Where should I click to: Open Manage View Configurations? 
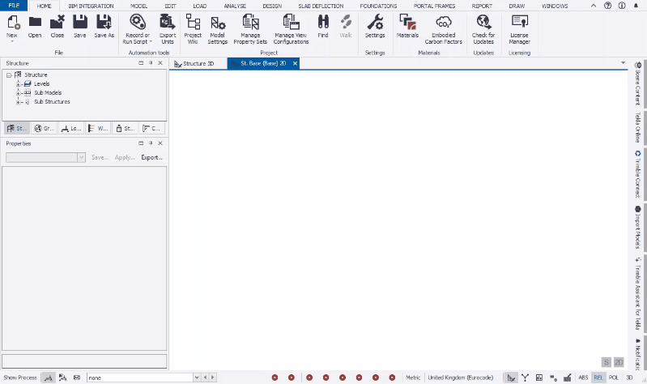coord(291,29)
